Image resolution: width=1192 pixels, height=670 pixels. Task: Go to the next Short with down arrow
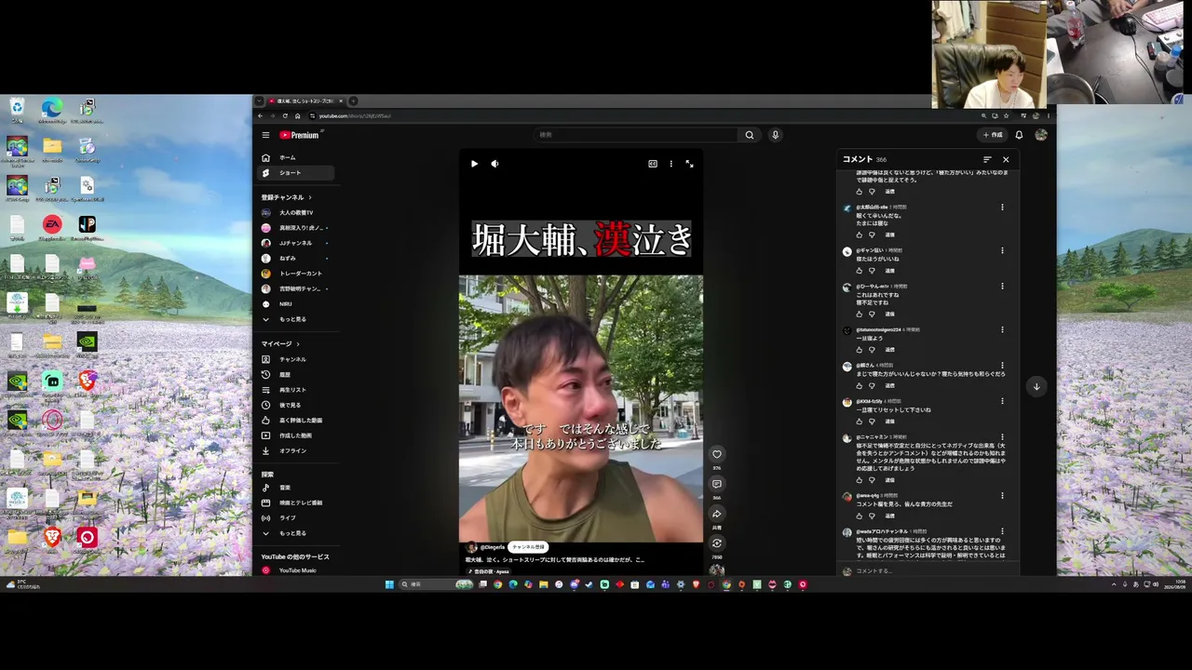coord(1036,386)
